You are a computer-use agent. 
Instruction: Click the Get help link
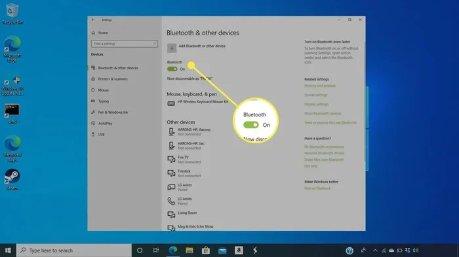[311, 166]
